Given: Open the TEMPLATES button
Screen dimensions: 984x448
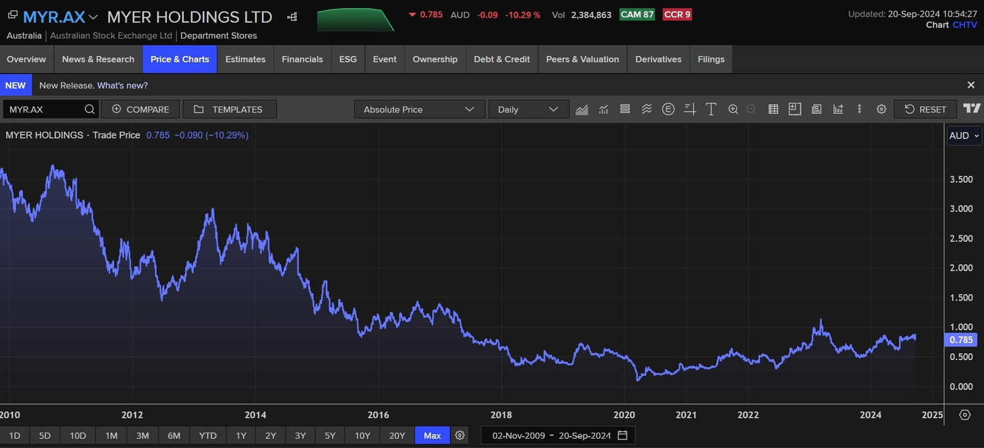Looking at the screenshot, I should point(230,109).
